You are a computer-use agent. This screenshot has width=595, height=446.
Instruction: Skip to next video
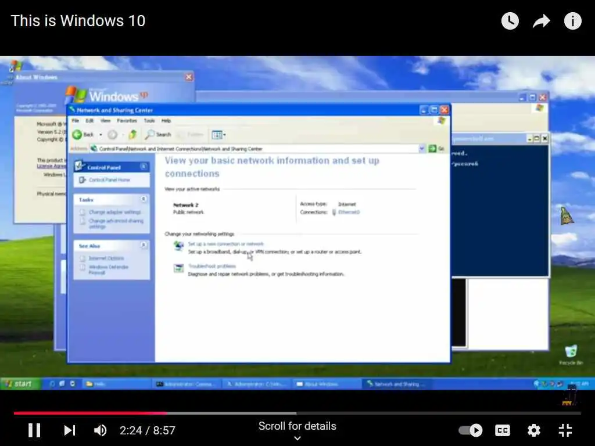tap(70, 430)
